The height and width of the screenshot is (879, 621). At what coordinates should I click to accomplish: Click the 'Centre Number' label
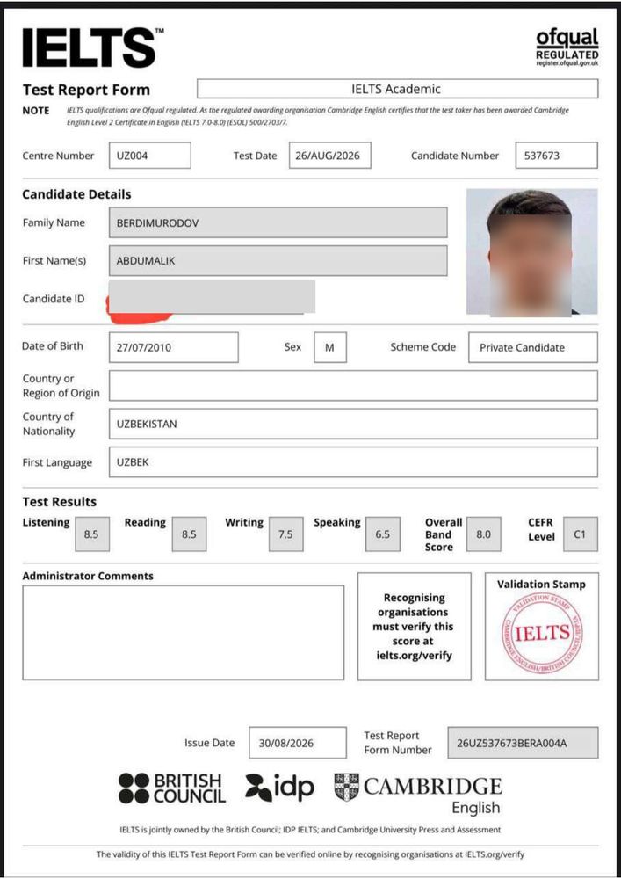[58, 156]
